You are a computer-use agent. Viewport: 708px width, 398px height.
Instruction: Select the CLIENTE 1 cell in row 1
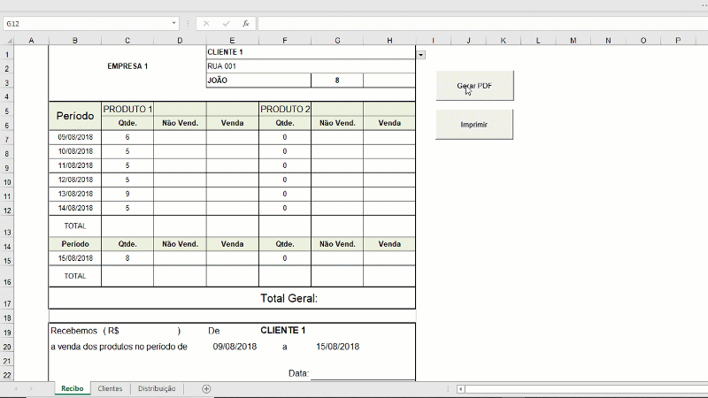(311, 52)
